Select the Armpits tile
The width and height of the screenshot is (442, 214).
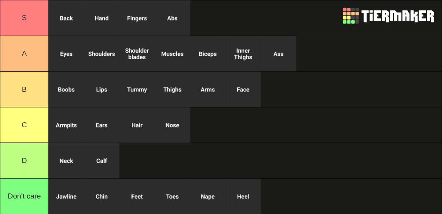pyautogui.click(x=66, y=125)
